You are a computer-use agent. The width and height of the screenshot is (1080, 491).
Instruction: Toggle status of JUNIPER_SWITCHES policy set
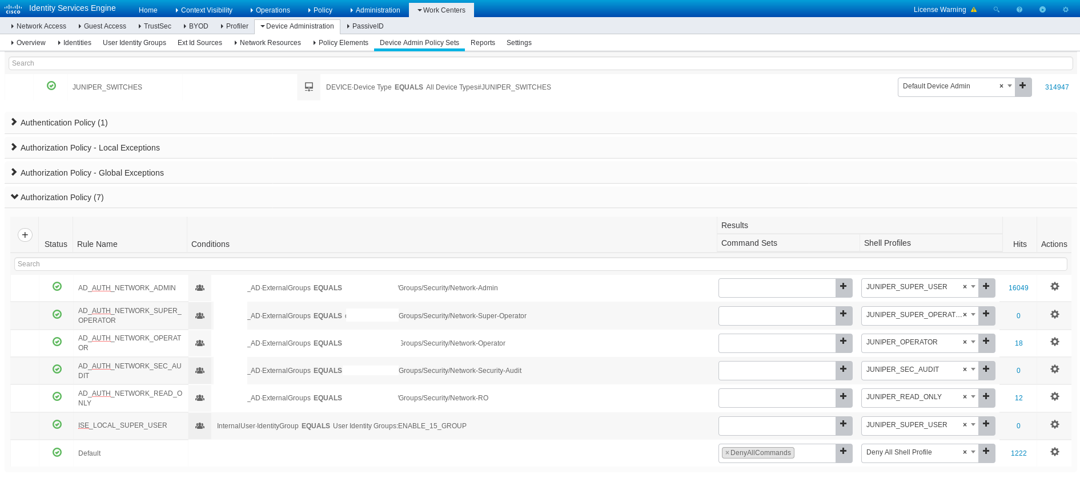click(x=51, y=86)
